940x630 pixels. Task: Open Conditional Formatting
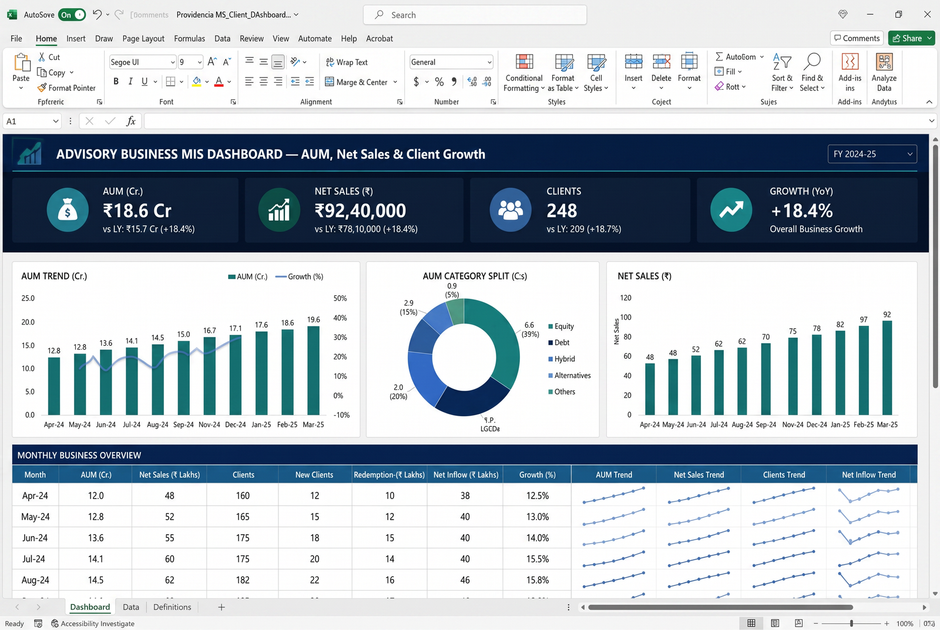[524, 73]
